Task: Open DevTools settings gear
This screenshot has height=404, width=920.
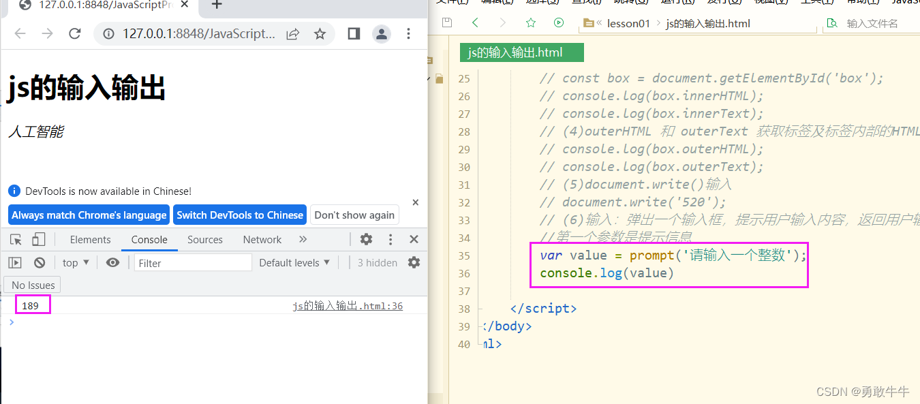Action: point(367,239)
